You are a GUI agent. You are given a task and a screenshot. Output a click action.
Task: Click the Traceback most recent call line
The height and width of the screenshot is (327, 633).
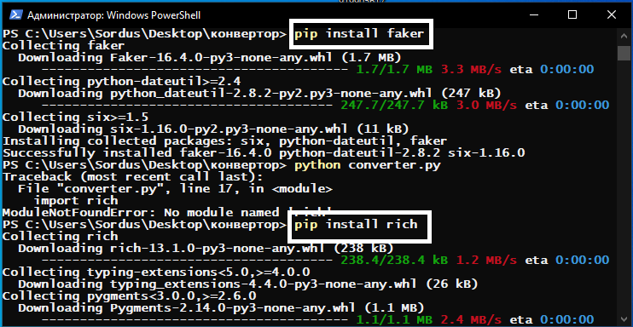coord(133,176)
